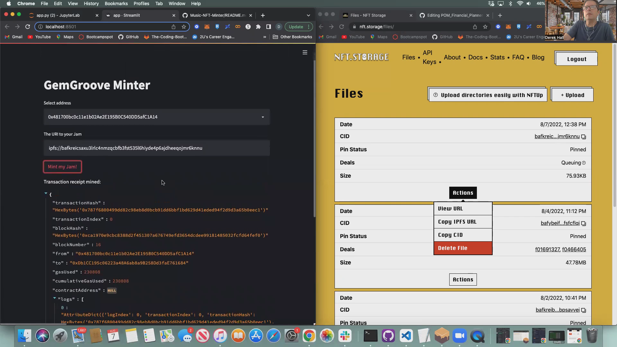617x347 pixels.
Task: Open MetaMask fox extension in left window
Action: tap(207, 27)
